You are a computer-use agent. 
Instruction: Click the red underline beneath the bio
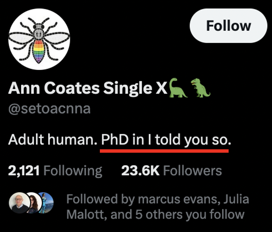[165, 151]
